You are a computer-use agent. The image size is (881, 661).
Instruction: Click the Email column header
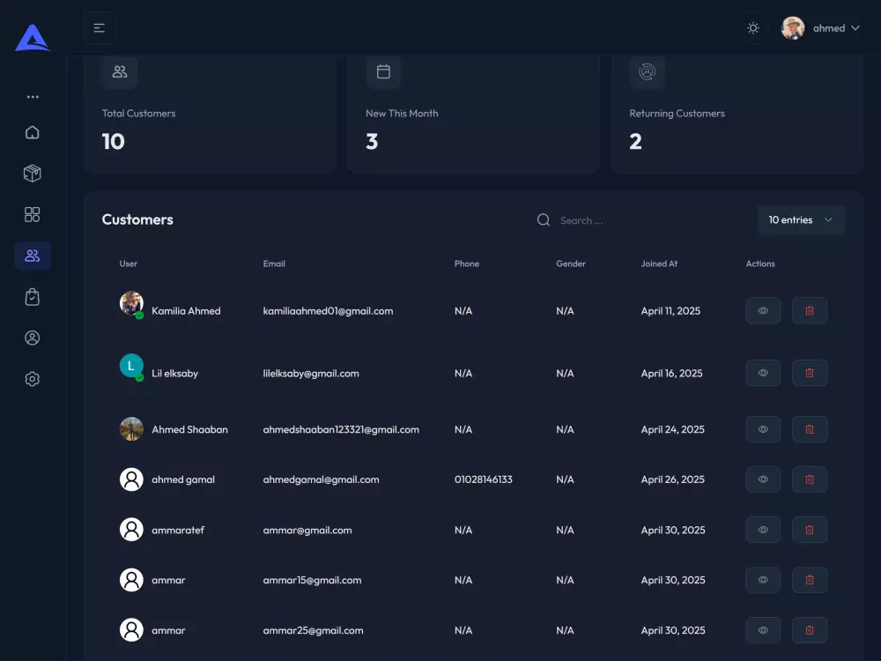(274, 264)
